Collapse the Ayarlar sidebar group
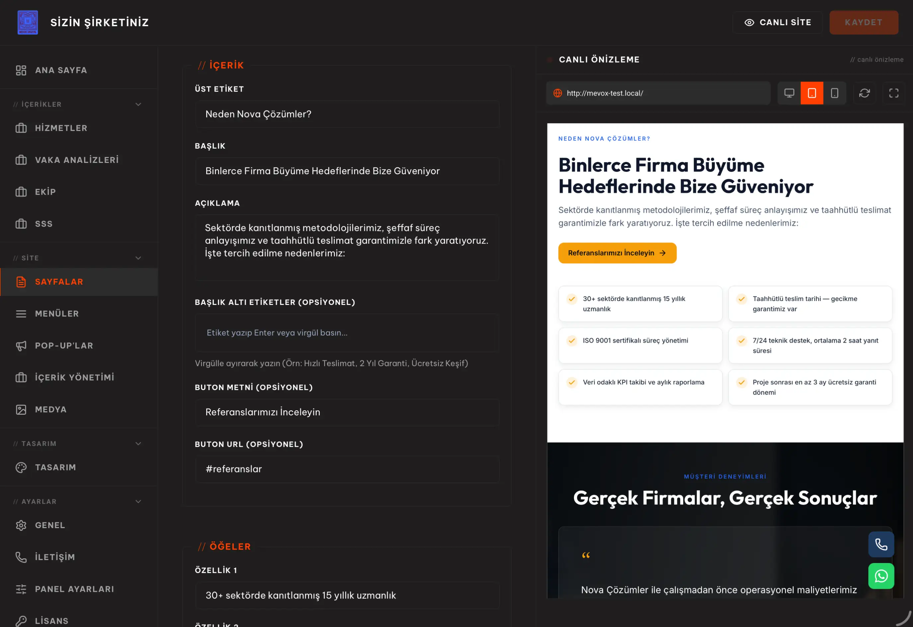This screenshot has height=627, width=913. coord(138,501)
